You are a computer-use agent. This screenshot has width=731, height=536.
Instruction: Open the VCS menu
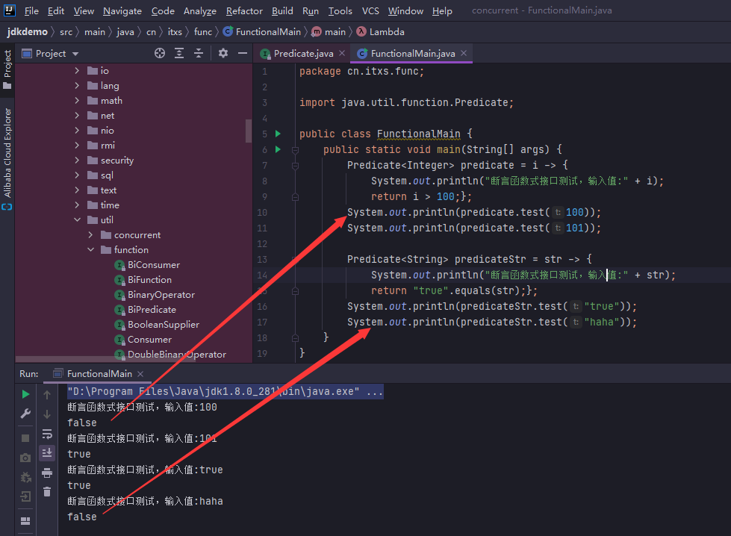370,10
